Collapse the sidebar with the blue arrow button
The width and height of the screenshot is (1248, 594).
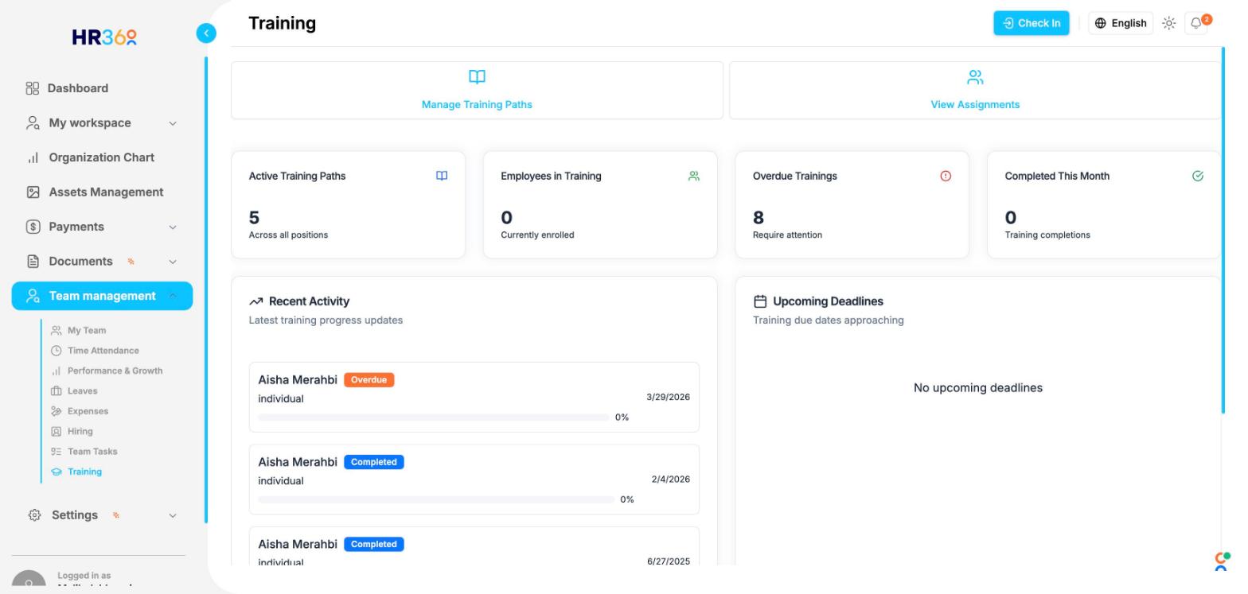click(x=205, y=33)
